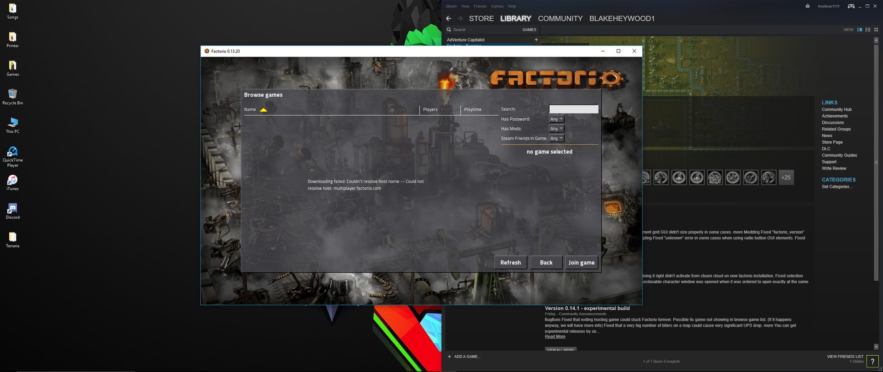Go to the COMMUNITY tab
This screenshot has height=372, width=883.
(x=560, y=19)
